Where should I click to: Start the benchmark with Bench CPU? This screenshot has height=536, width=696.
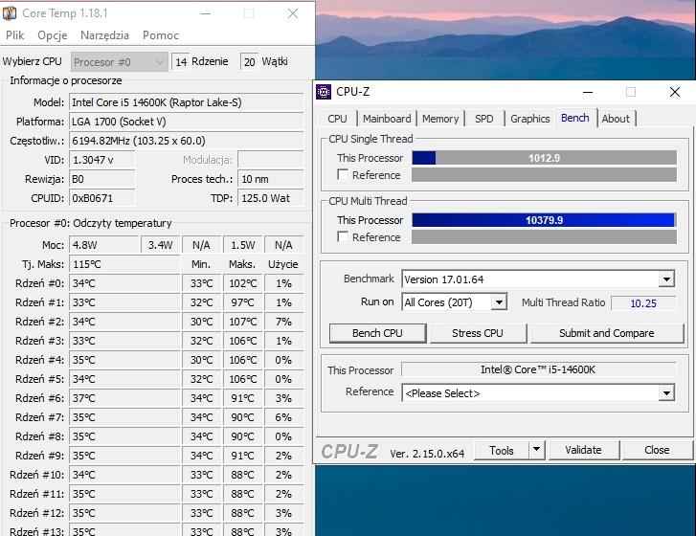pos(377,333)
